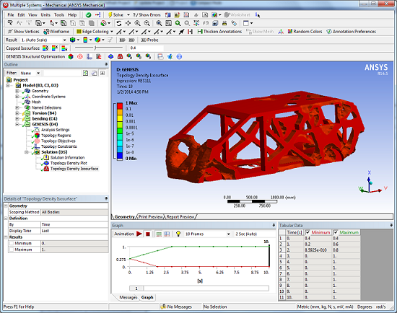The width and height of the screenshot is (397, 313).
Task: Select Topology Density Plot in outline
Action: 69,163
